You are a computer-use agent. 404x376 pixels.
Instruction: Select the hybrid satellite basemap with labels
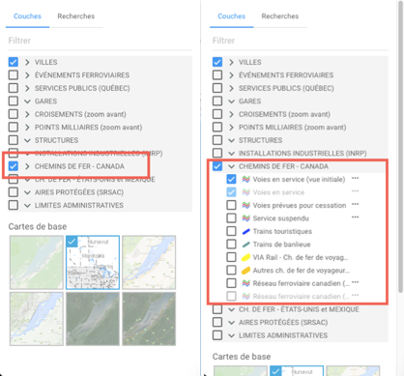(x=149, y=319)
